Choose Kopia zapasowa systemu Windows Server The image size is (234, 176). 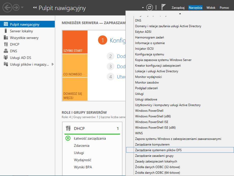180,60
